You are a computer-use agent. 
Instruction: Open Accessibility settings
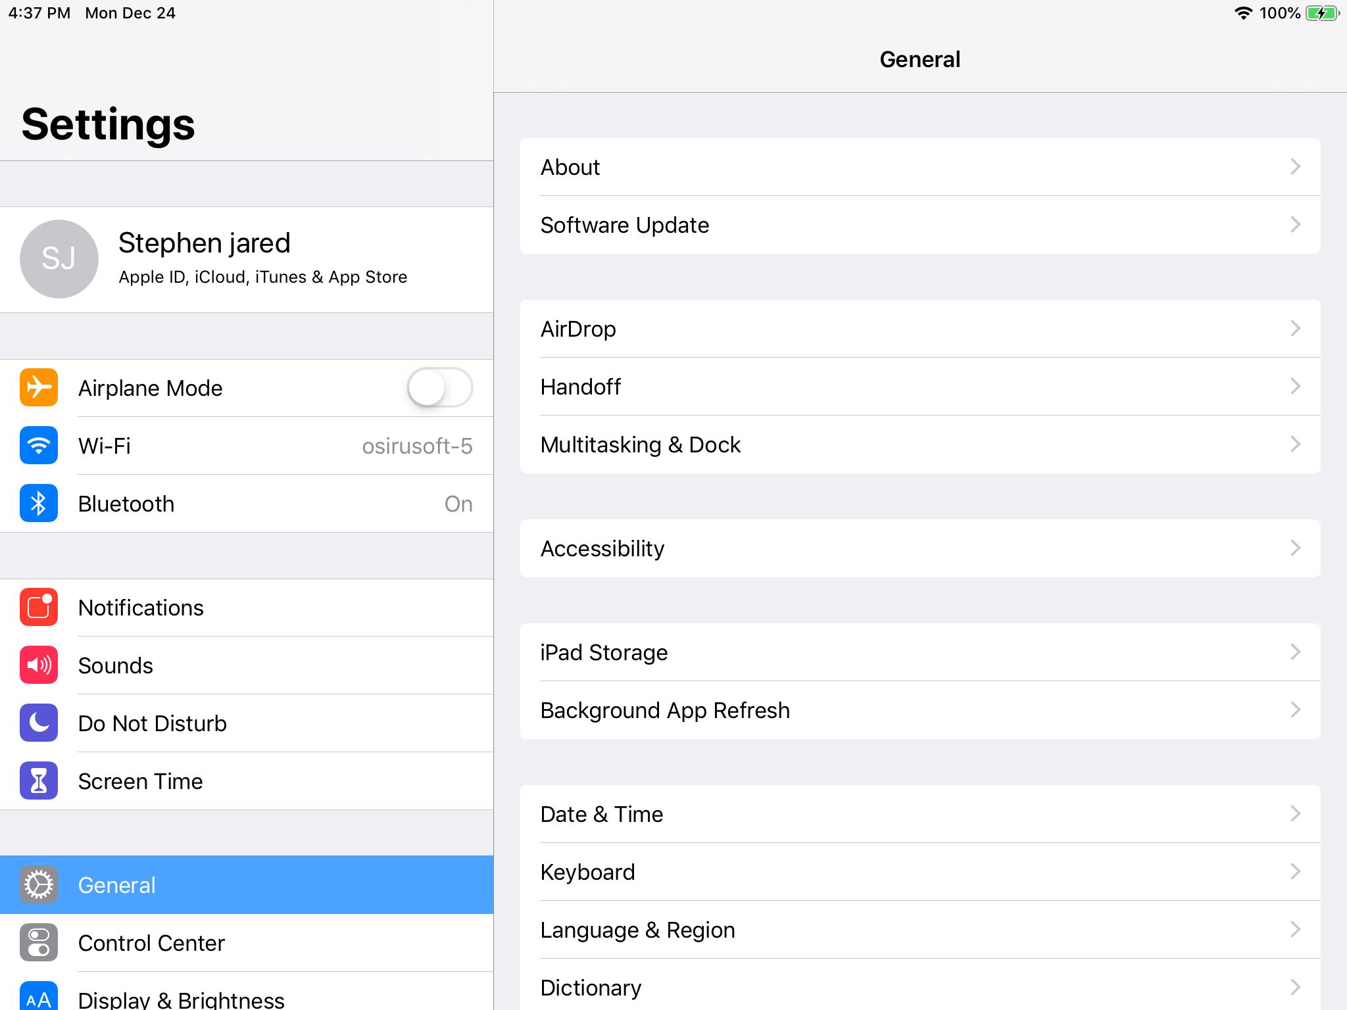pos(920,548)
